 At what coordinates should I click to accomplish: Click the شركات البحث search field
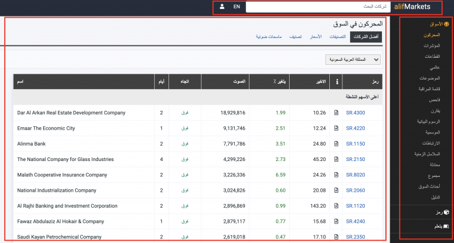tap(319, 7)
